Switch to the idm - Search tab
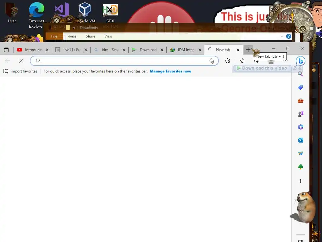The width and height of the screenshot is (322, 242). pos(109,50)
